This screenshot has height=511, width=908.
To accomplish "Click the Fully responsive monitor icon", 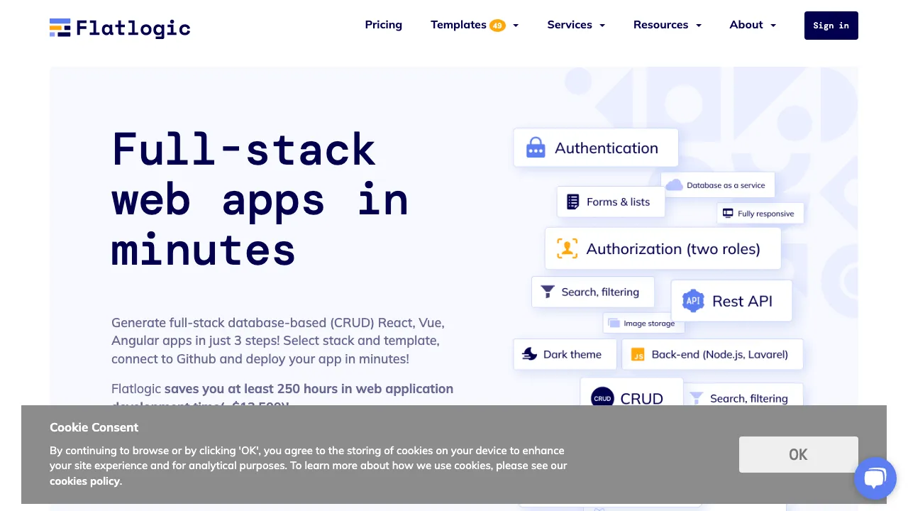I will 728,213.
